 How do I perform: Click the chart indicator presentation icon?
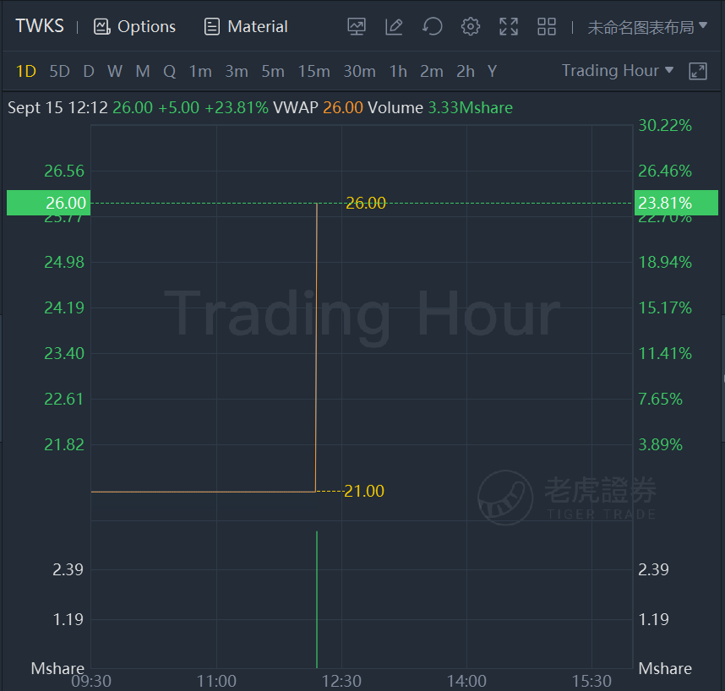[357, 26]
